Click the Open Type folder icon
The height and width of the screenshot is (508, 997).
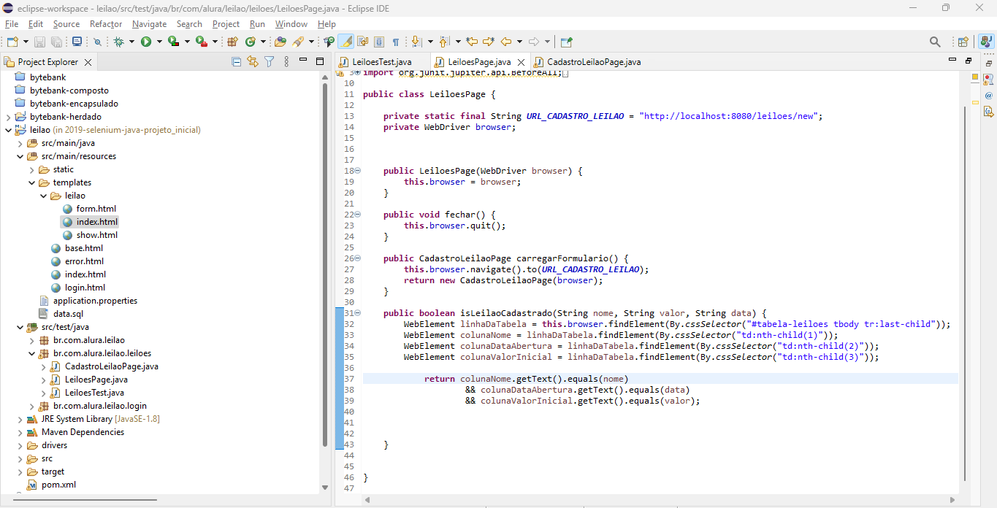(x=280, y=42)
